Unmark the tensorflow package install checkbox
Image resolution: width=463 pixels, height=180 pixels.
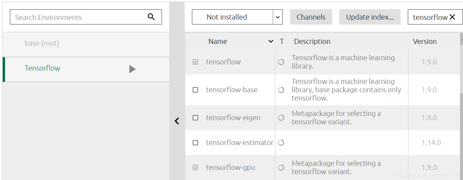pyautogui.click(x=195, y=62)
